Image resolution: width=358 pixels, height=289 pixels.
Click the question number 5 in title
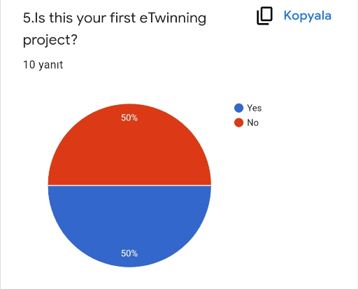(x=27, y=18)
